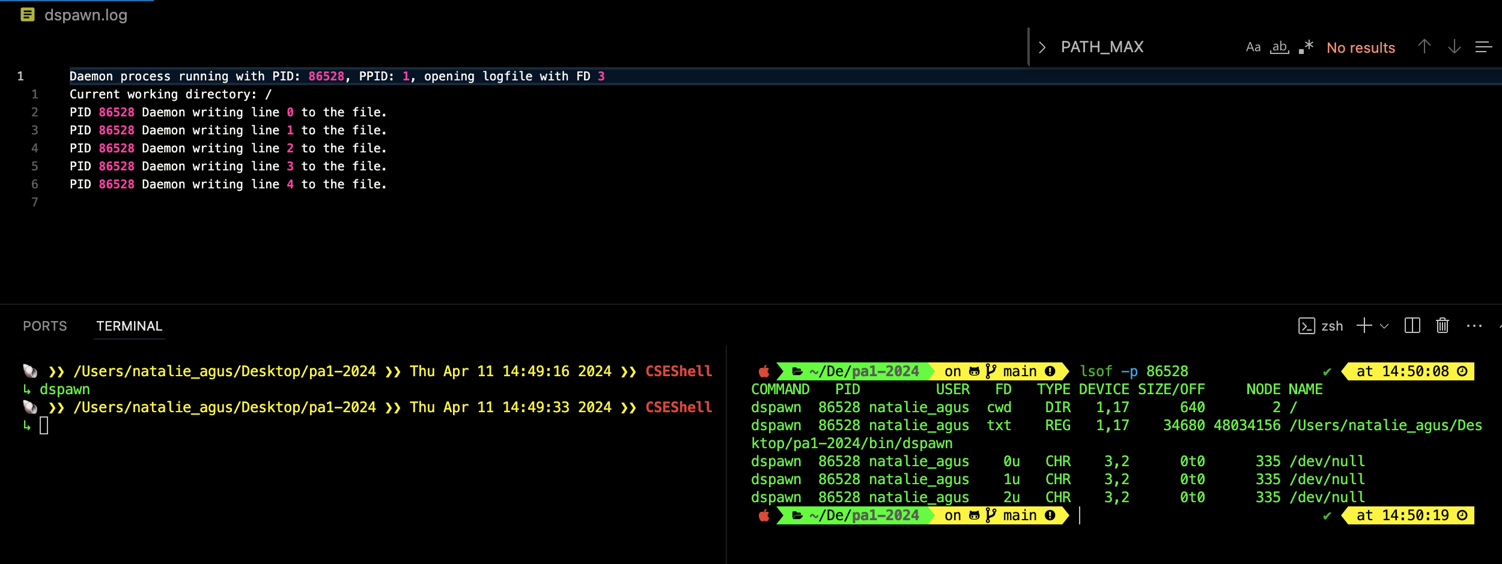
Task: Click the next match arrow in find widget
Action: click(1453, 47)
